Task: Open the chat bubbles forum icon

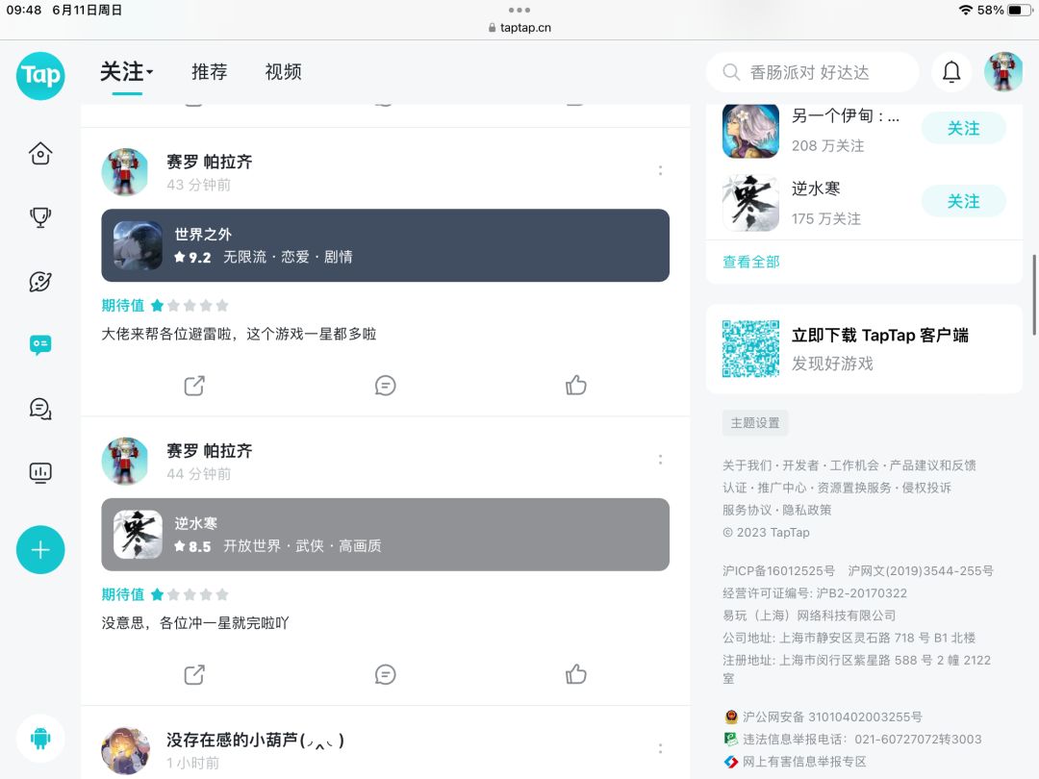Action: click(40, 409)
